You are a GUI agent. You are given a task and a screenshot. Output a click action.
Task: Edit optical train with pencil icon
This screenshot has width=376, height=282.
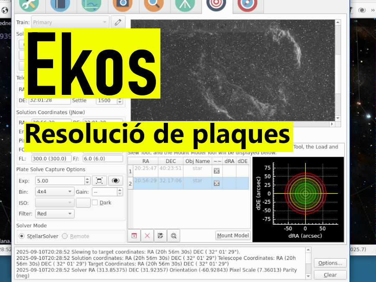pos(118,22)
